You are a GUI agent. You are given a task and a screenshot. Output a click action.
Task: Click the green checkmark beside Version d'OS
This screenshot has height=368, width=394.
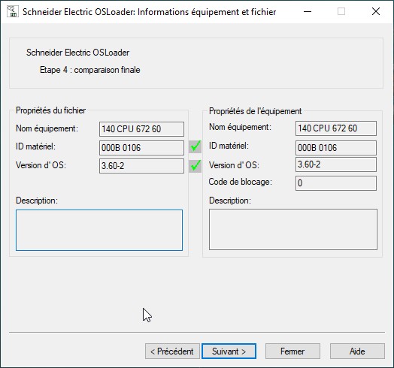point(195,166)
